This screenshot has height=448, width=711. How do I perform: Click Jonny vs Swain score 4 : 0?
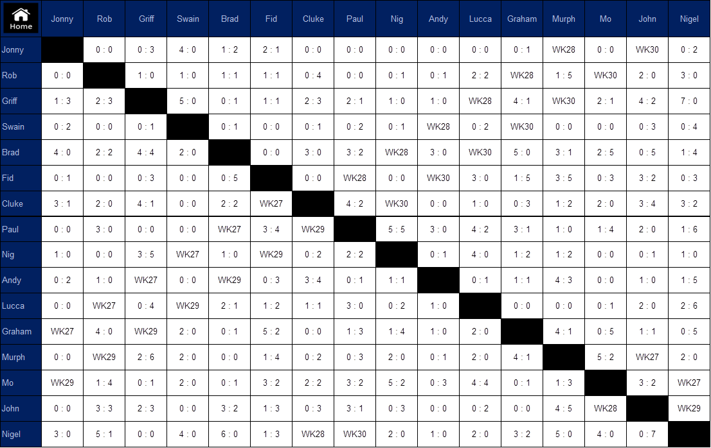(188, 50)
